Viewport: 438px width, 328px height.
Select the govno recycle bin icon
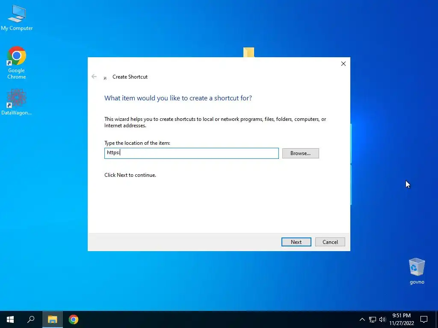(417, 271)
